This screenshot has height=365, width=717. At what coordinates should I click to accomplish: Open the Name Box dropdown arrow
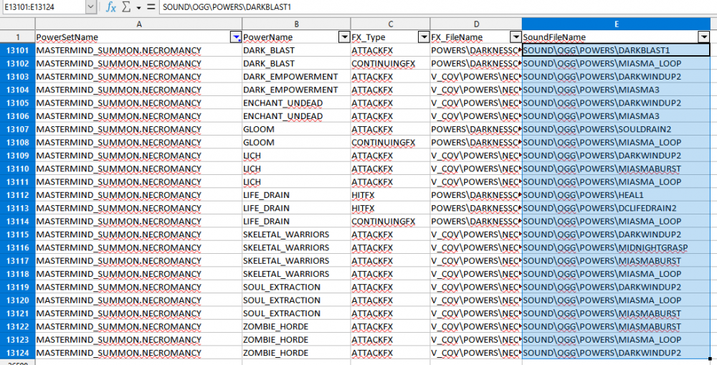[x=90, y=7]
